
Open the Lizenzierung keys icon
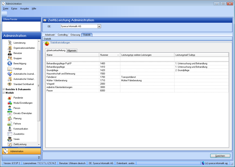click(10, 43)
